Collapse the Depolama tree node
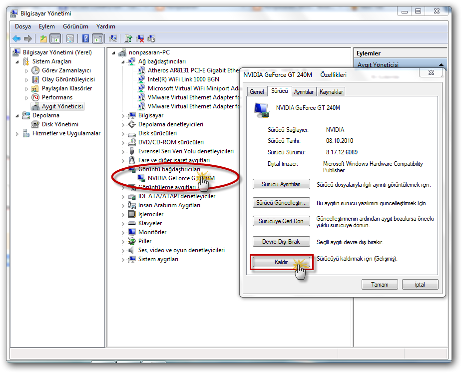 [x=17, y=116]
